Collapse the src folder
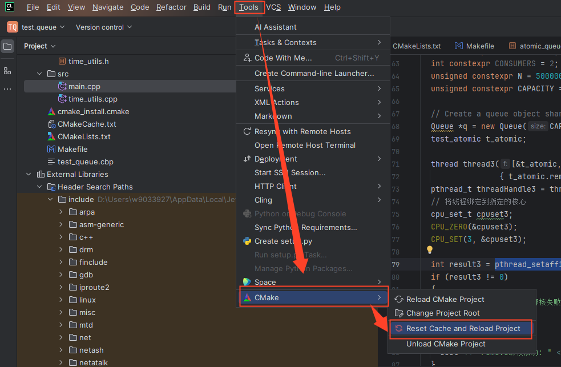This screenshot has height=367, width=561. pos(39,74)
